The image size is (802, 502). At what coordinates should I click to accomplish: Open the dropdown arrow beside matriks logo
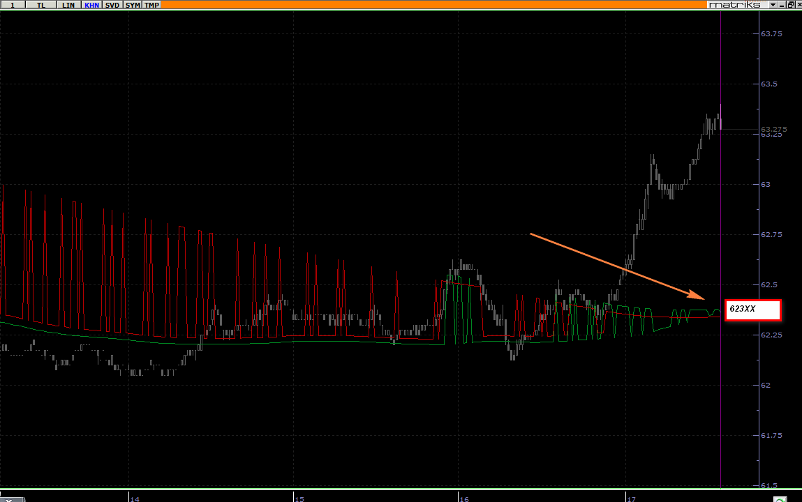coord(773,5)
